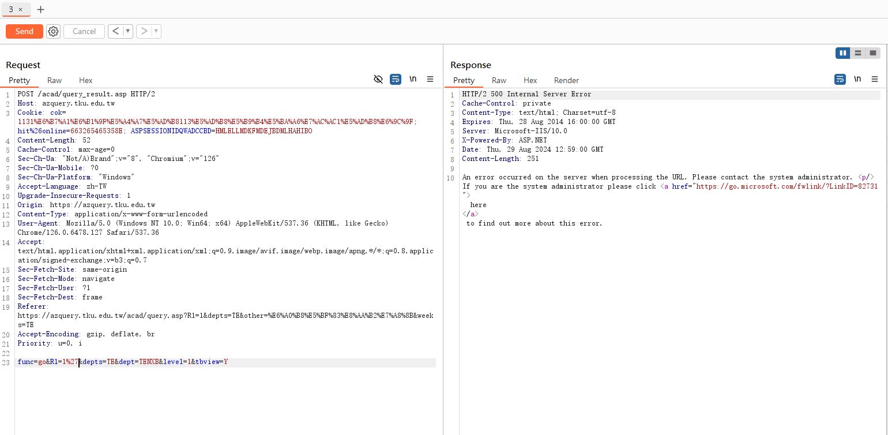Open request settings gear icon
The height and width of the screenshot is (435, 888).
click(x=54, y=32)
